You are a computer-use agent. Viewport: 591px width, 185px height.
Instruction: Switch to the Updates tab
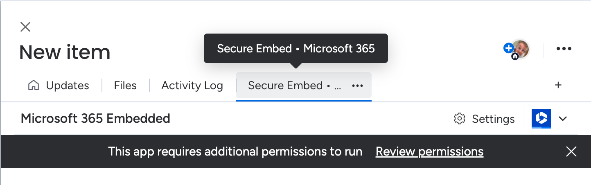click(59, 86)
